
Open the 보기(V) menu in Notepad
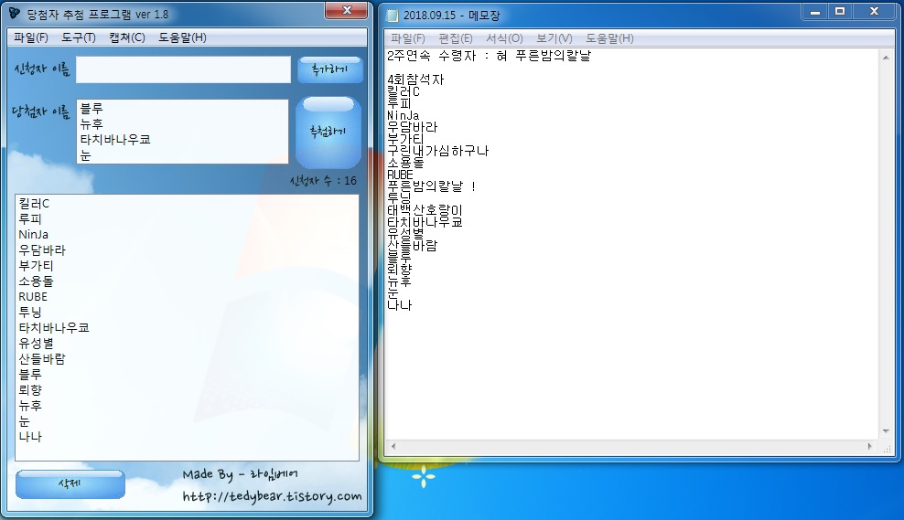(554, 38)
